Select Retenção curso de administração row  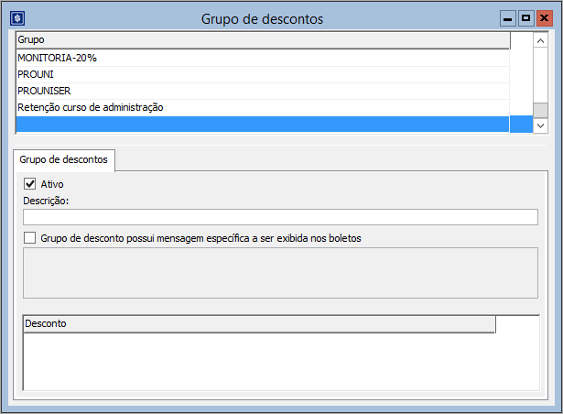(263, 107)
